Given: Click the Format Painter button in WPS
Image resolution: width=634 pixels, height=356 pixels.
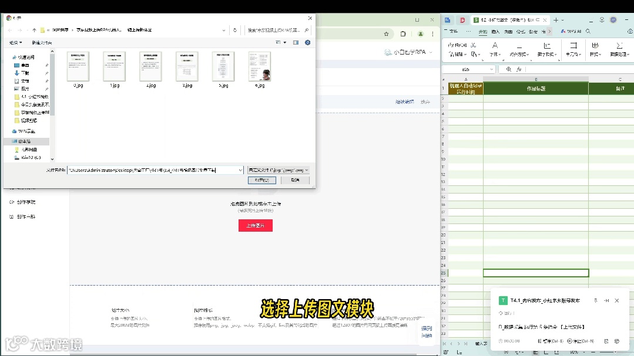Looking at the screenshot, I should (x=458, y=45).
